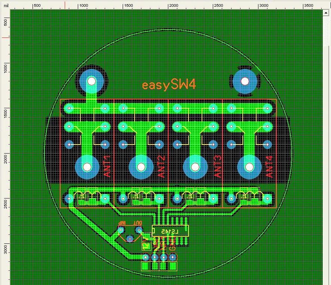Select the easySW4 board title text

[x=169, y=85]
